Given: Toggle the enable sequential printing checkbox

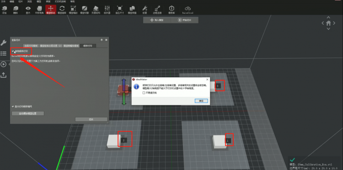Looking at the screenshot, I should point(13,51).
